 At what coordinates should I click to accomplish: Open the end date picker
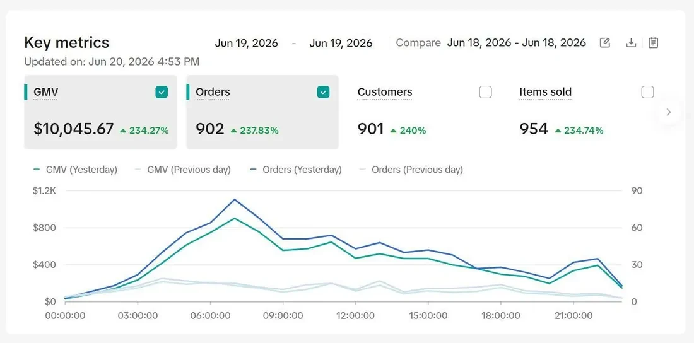[341, 43]
